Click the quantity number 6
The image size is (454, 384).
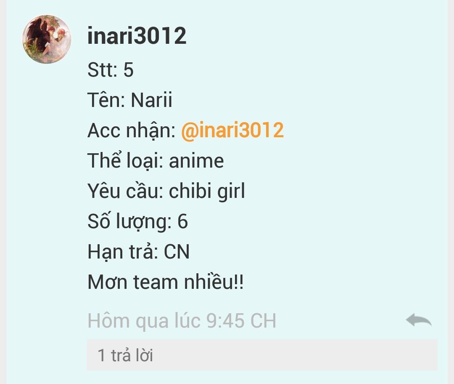pyautogui.click(x=182, y=221)
